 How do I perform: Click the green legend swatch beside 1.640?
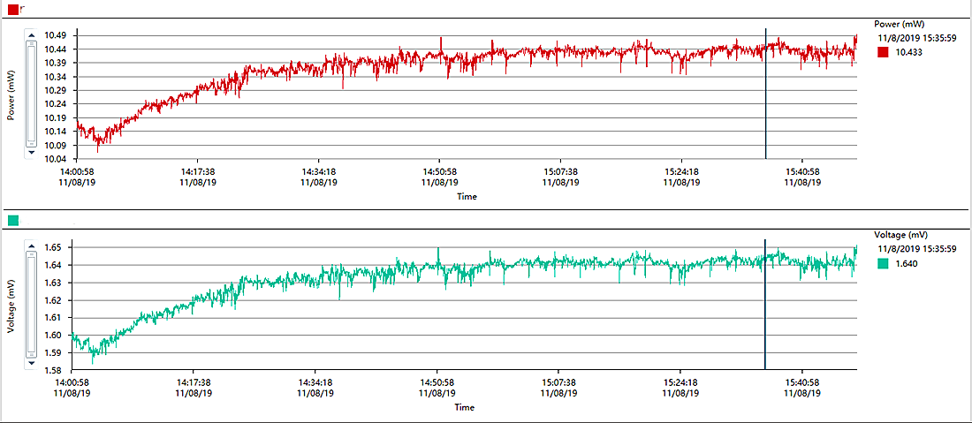883,264
